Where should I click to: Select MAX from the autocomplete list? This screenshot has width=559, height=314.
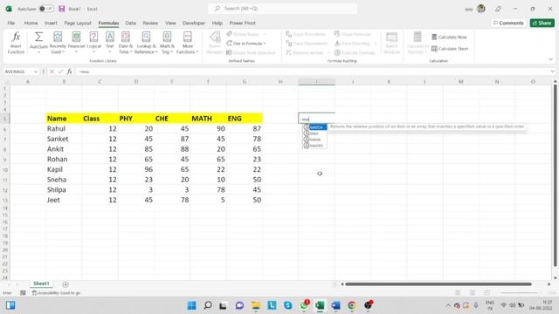pyautogui.click(x=314, y=133)
